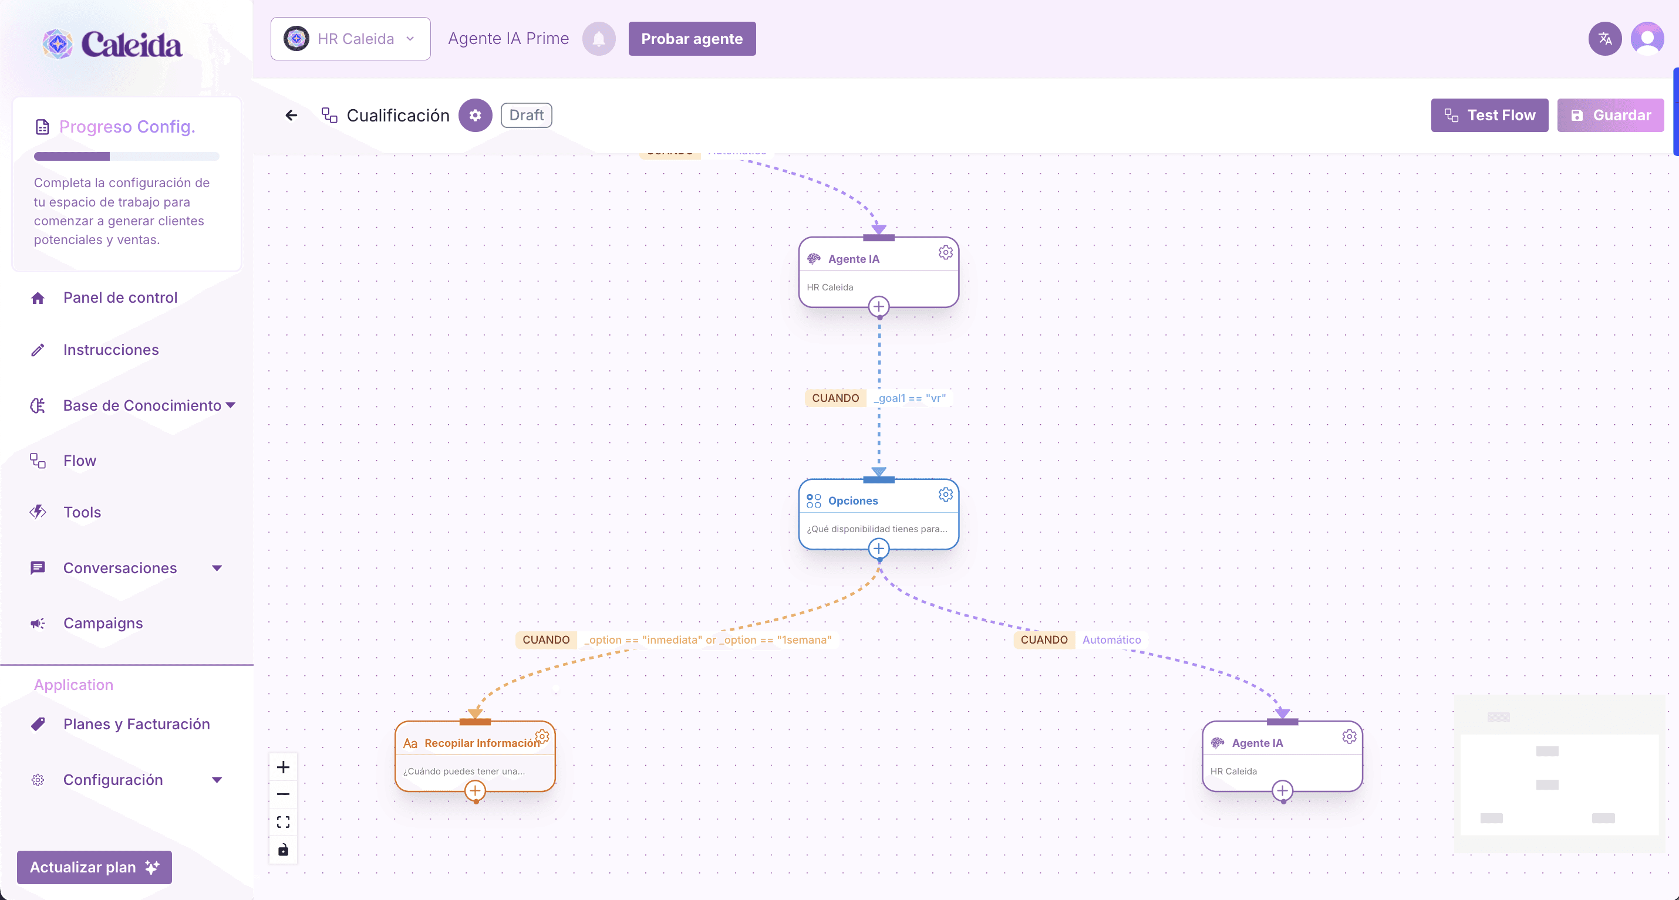Open Cualificación flow settings gear
The image size is (1679, 900).
point(475,115)
